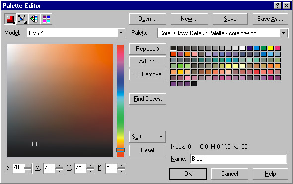Click the Y field showing 75

tap(81, 168)
